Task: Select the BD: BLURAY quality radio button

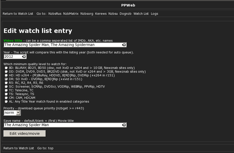Action: click(6, 68)
